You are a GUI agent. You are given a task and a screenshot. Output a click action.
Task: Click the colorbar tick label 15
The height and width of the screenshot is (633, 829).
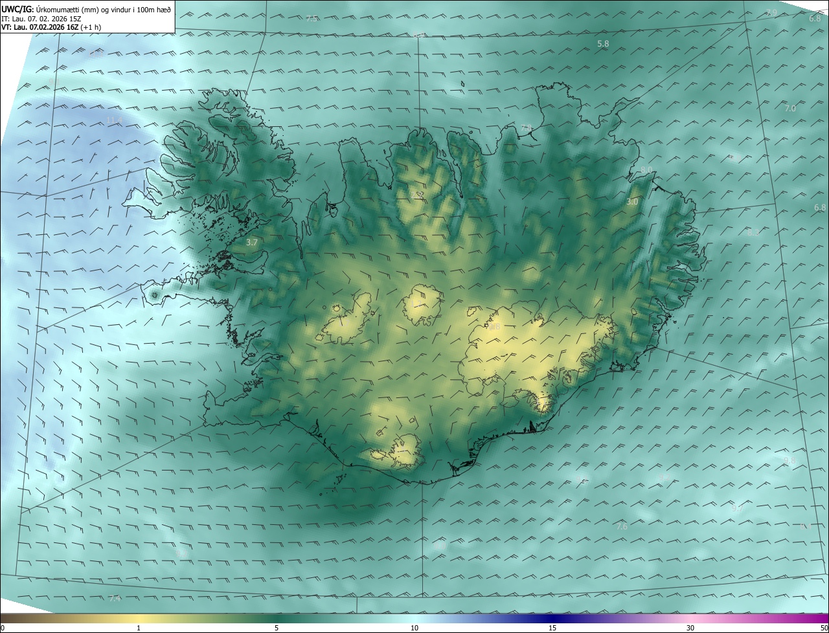pyautogui.click(x=552, y=628)
